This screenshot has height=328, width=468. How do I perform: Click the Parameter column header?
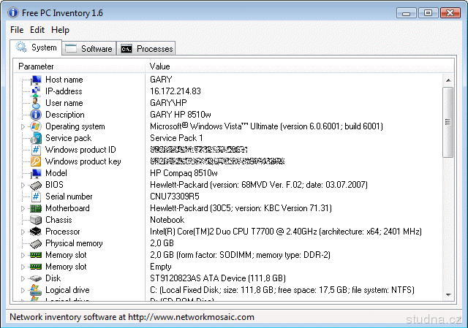[x=80, y=66]
